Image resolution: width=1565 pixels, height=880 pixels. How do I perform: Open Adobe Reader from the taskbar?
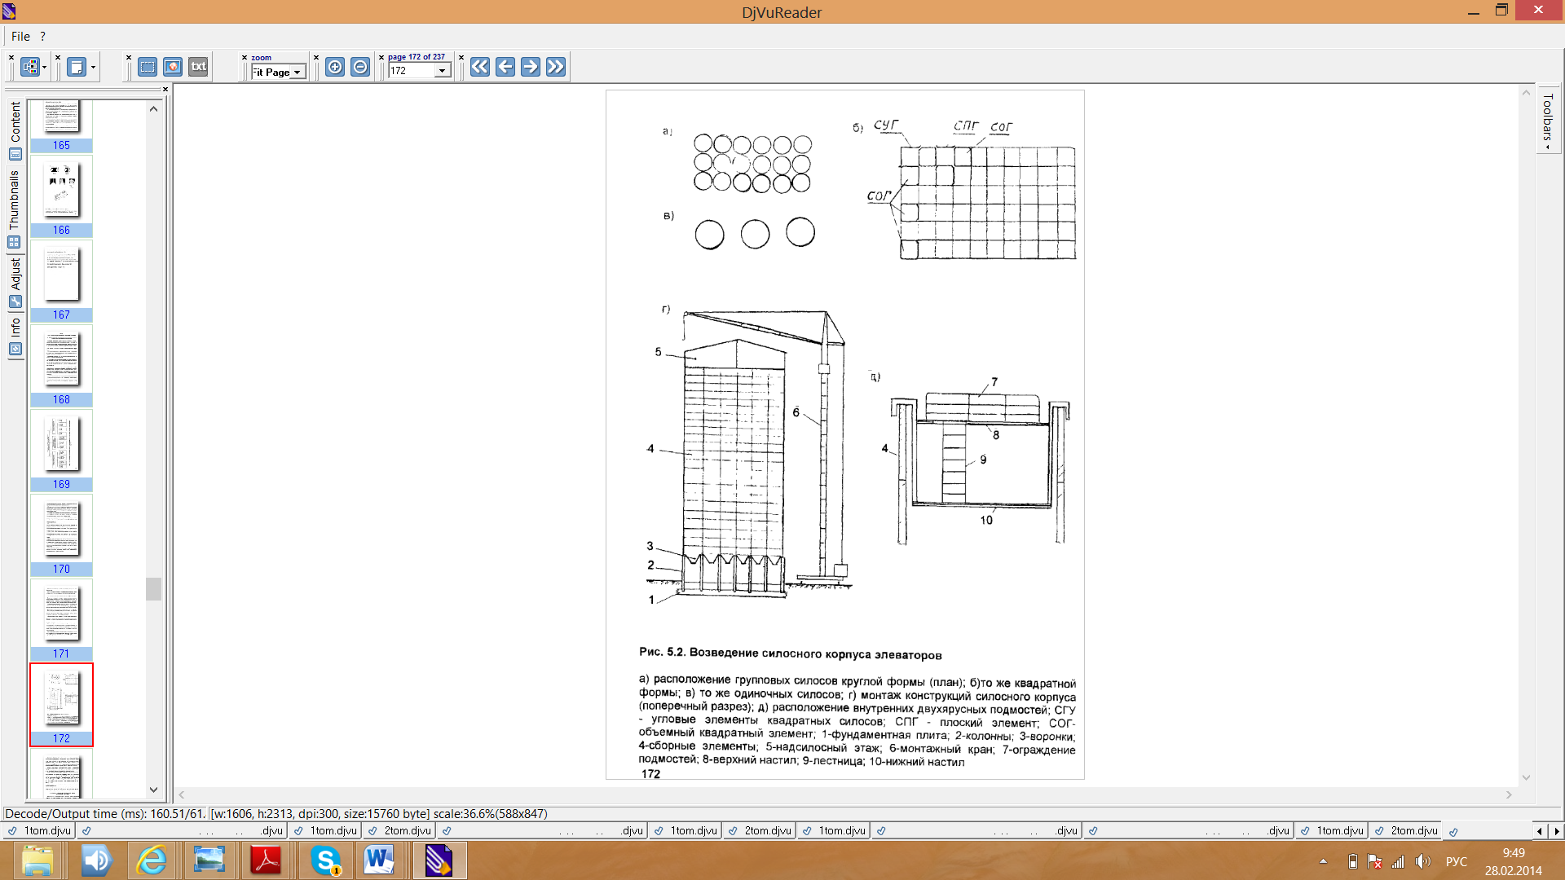(266, 860)
